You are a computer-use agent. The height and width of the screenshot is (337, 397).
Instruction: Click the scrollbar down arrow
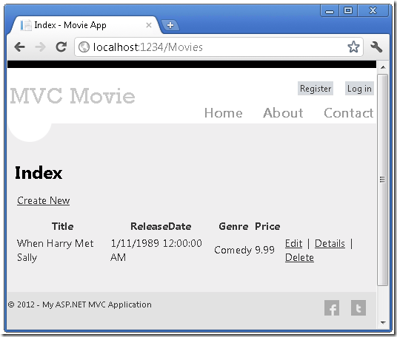pyautogui.click(x=383, y=323)
